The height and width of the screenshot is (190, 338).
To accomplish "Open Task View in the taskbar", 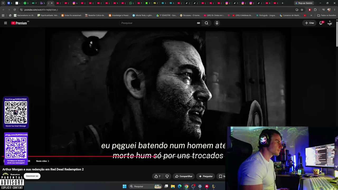I will (166, 186).
